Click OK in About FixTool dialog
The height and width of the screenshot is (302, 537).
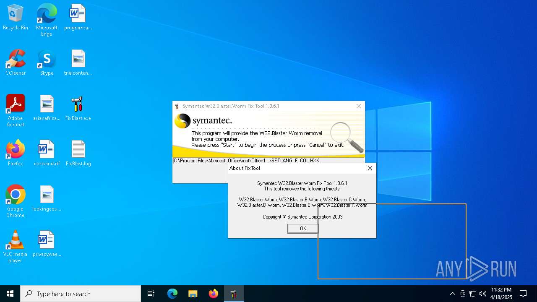303,229
